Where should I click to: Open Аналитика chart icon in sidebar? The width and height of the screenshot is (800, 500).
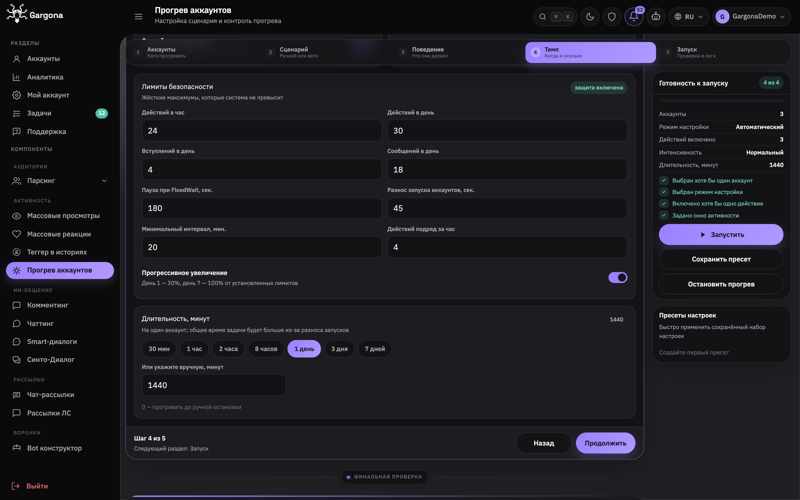pos(16,77)
